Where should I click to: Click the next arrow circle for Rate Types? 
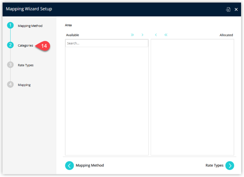(x=230, y=165)
